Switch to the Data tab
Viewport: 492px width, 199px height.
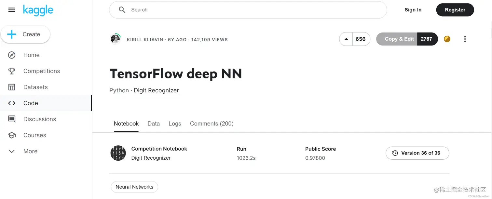coord(154,124)
